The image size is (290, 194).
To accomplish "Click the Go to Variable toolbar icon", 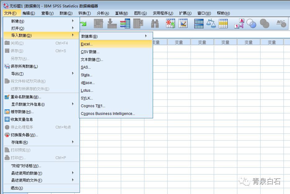I will point(112,23).
